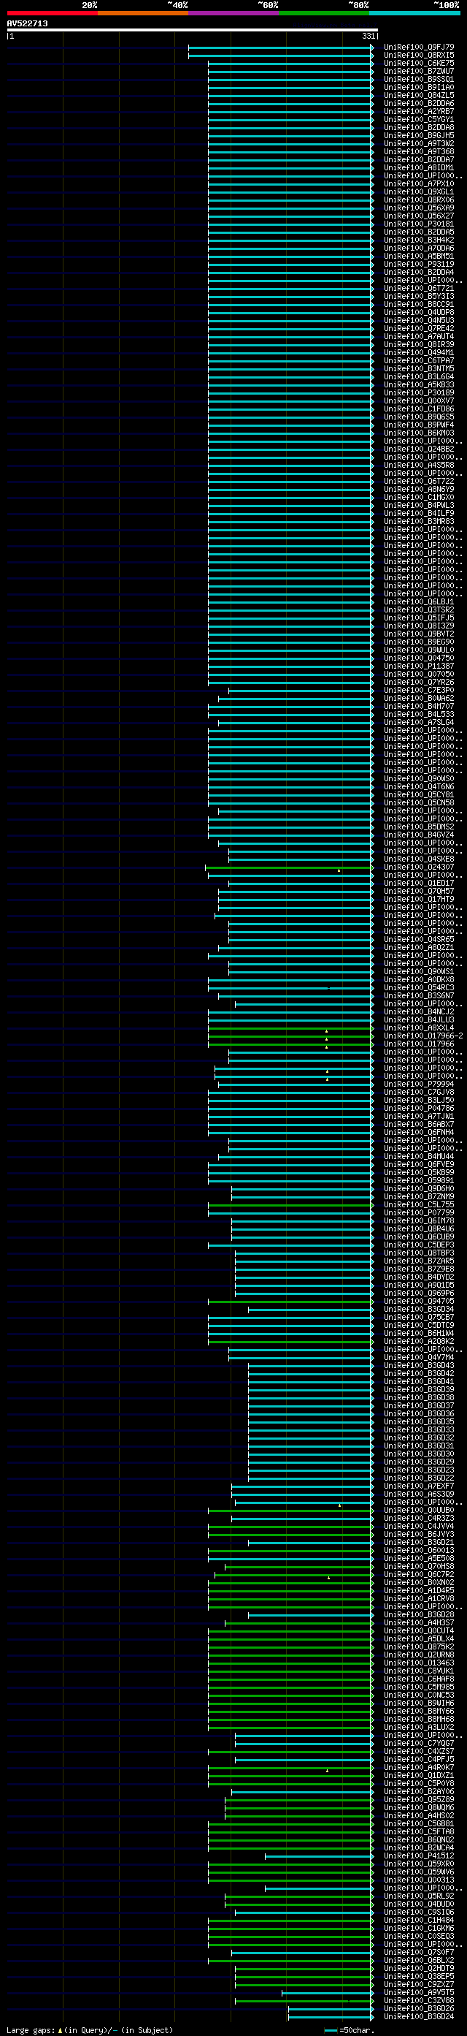Select the UniRef100_A8XXL4 label
This screenshot has width=467, height=2036.
[419, 1028]
